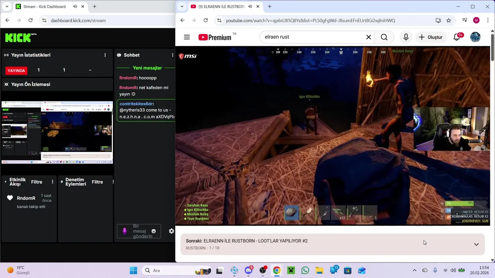Open new tab in the Kick window
The width and height of the screenshot is (495, 278).
point(94,7)
